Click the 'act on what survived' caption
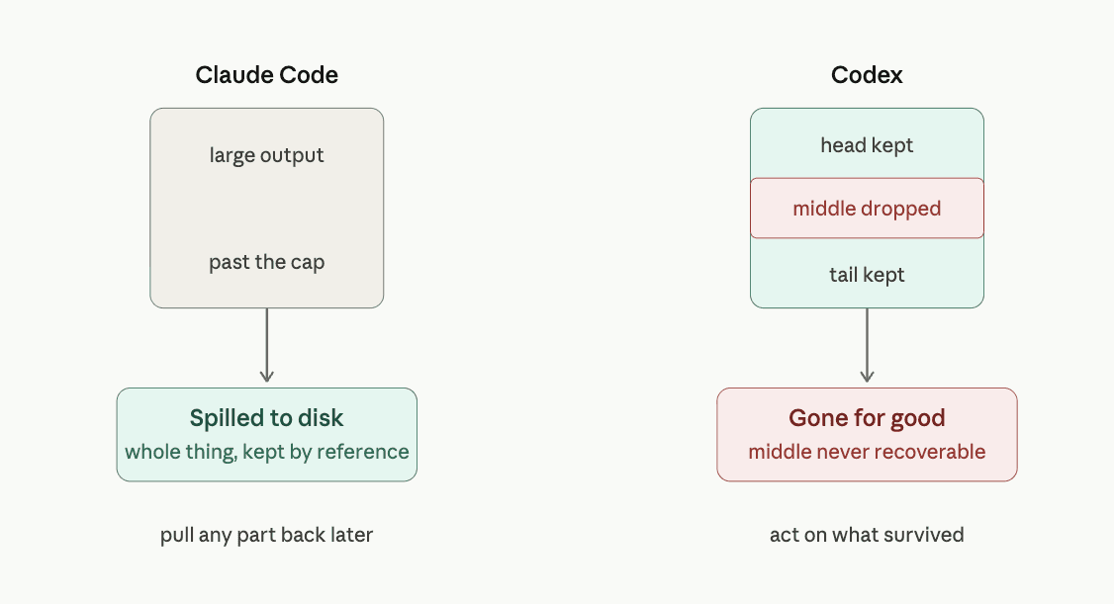 click(x=867, y=535)
